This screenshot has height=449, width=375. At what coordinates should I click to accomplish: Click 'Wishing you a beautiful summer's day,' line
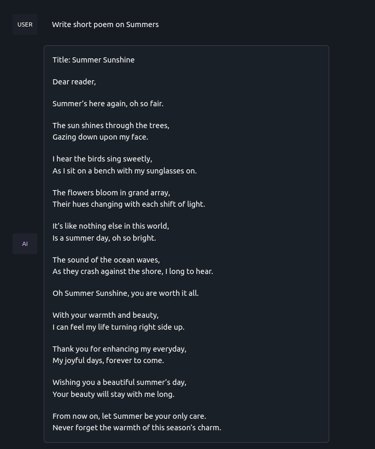point(119,382)
